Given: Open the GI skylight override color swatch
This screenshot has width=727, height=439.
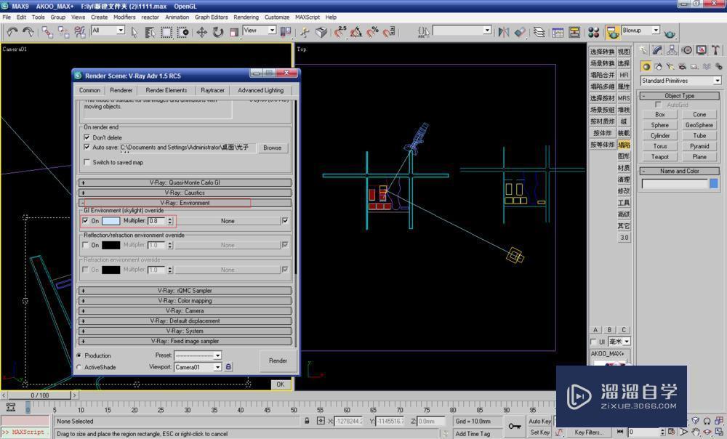Looking at the screenshot, I should pos(109,220).
